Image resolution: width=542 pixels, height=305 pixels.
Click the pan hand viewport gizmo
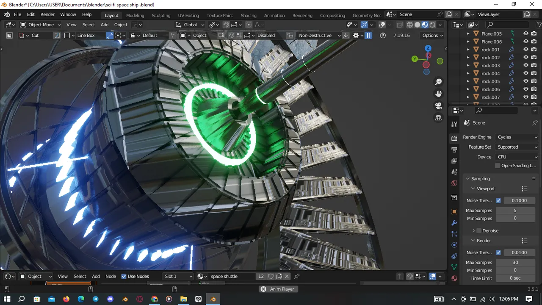pos(439,94)
